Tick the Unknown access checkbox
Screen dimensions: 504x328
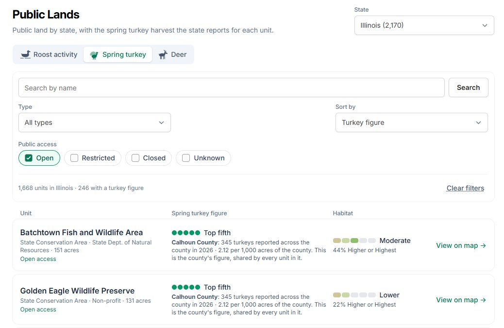(186, 158)
